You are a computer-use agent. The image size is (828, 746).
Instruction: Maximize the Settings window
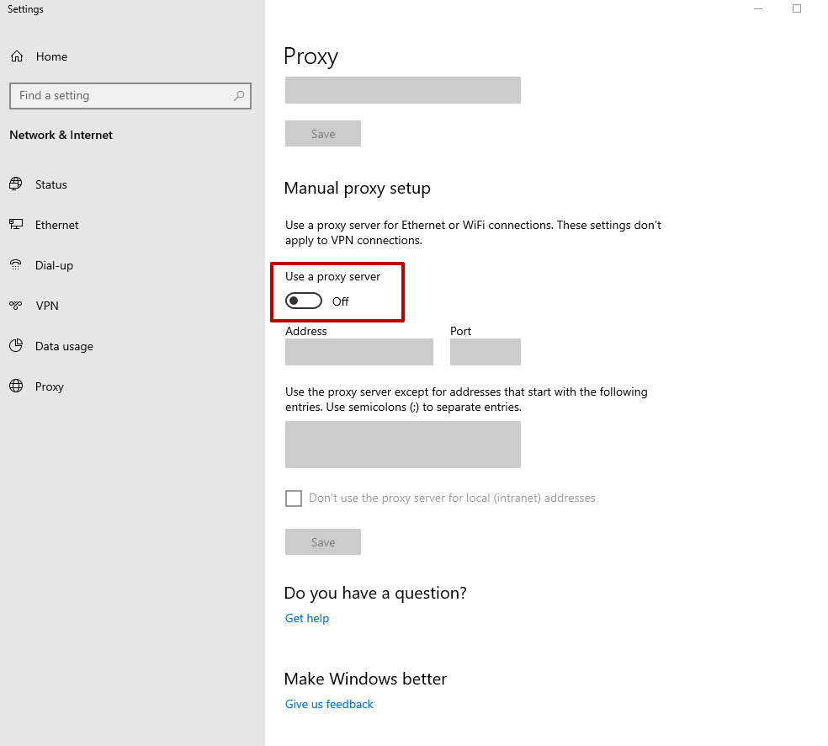[797, 9]
